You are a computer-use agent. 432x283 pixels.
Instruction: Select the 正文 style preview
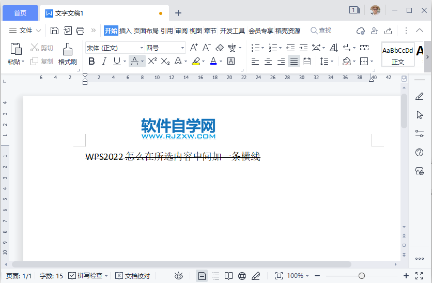coord(398,54)
